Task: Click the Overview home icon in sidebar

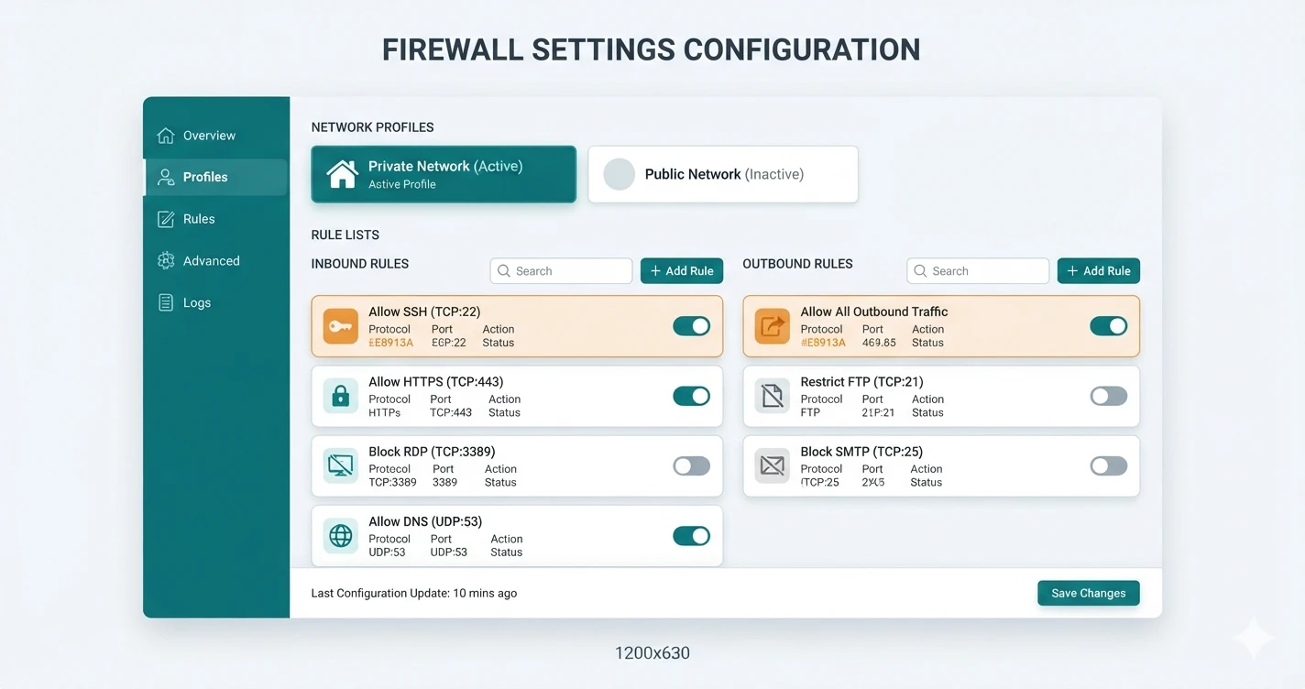Action: pos(166,136)
